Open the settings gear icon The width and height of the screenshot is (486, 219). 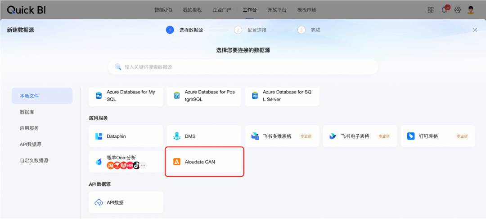tap(458, 9)
